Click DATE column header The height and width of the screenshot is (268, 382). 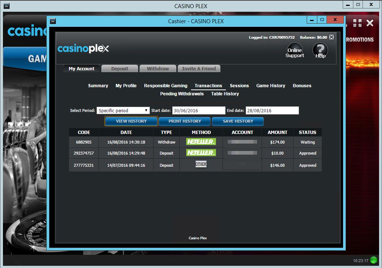126,132
